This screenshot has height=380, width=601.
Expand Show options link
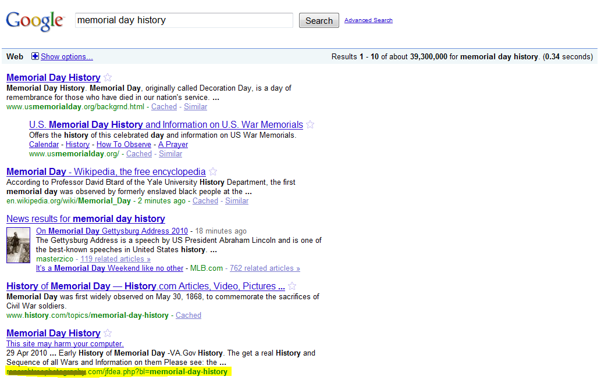[67, 56]
